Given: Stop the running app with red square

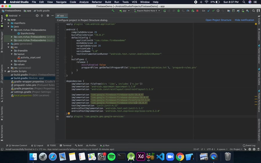Looking at the screenshot, I should (x=197, y=11).
